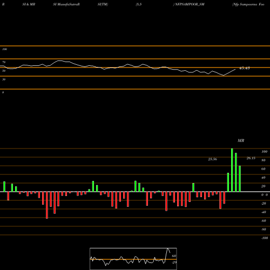Click the 0 label on the RSI axis

[3, 92]
